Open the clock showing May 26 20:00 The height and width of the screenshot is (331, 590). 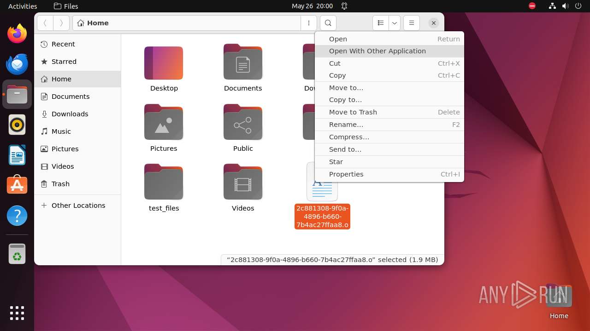point(312,6)
